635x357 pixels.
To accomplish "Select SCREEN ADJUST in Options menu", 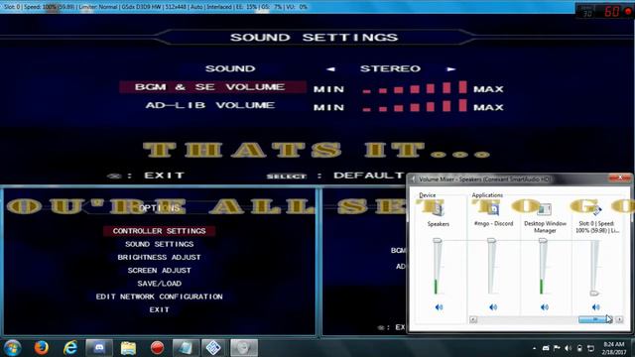I will click(159, 271).
